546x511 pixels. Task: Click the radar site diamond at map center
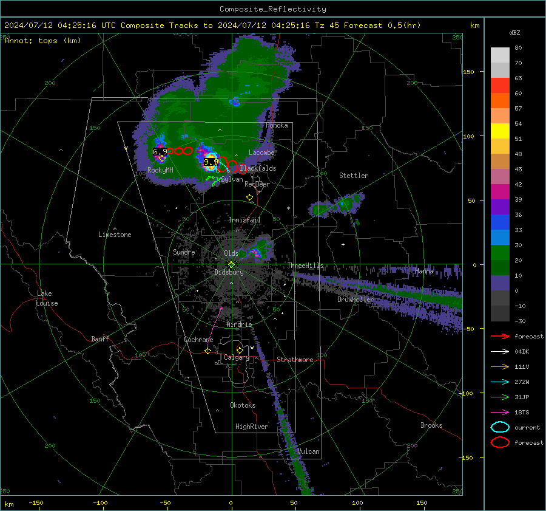pyautogui.click(x=231, y=265)
